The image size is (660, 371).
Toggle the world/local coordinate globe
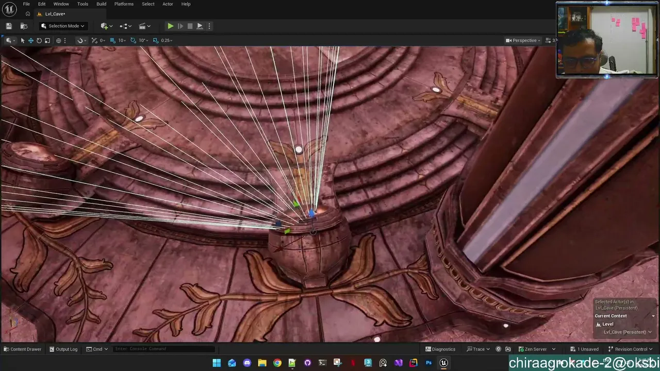click(58, 40)
